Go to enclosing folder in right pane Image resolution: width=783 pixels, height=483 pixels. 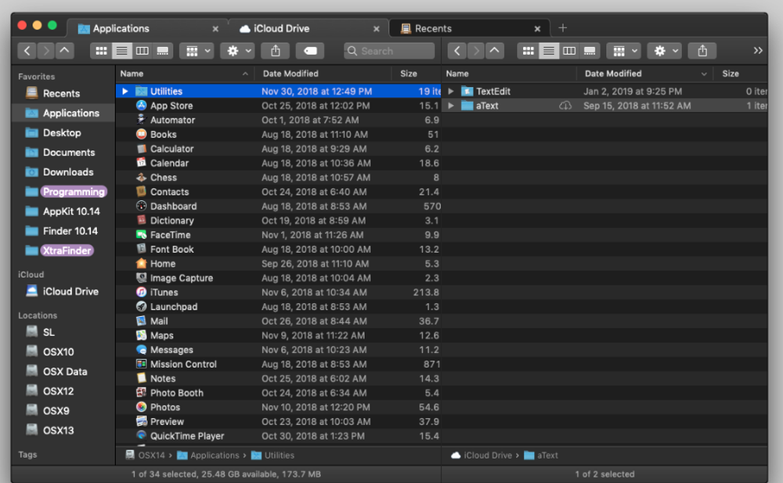pyautogui.click(x=494, y=51)
